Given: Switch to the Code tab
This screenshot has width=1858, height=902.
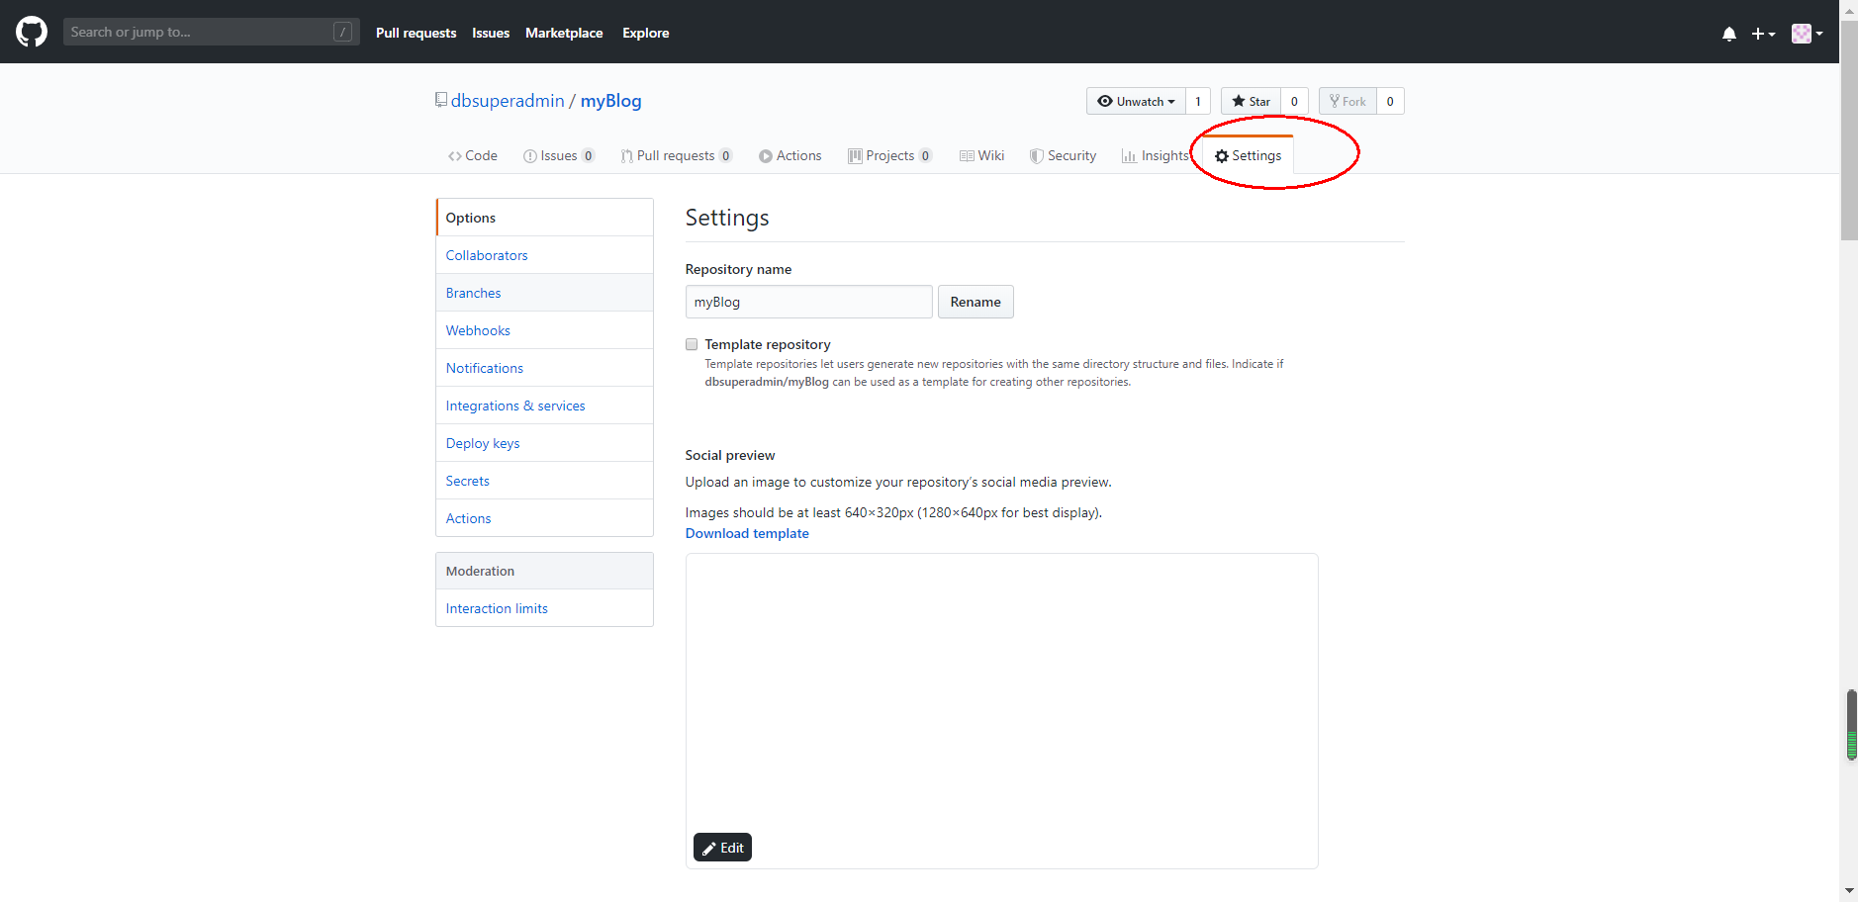Looking at the screenshot, I should tap(473, 155).
